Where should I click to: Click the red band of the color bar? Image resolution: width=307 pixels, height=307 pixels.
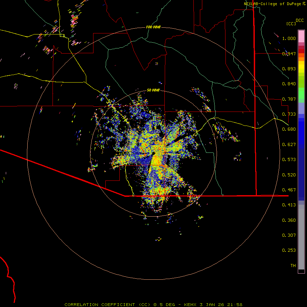point(301,51)
